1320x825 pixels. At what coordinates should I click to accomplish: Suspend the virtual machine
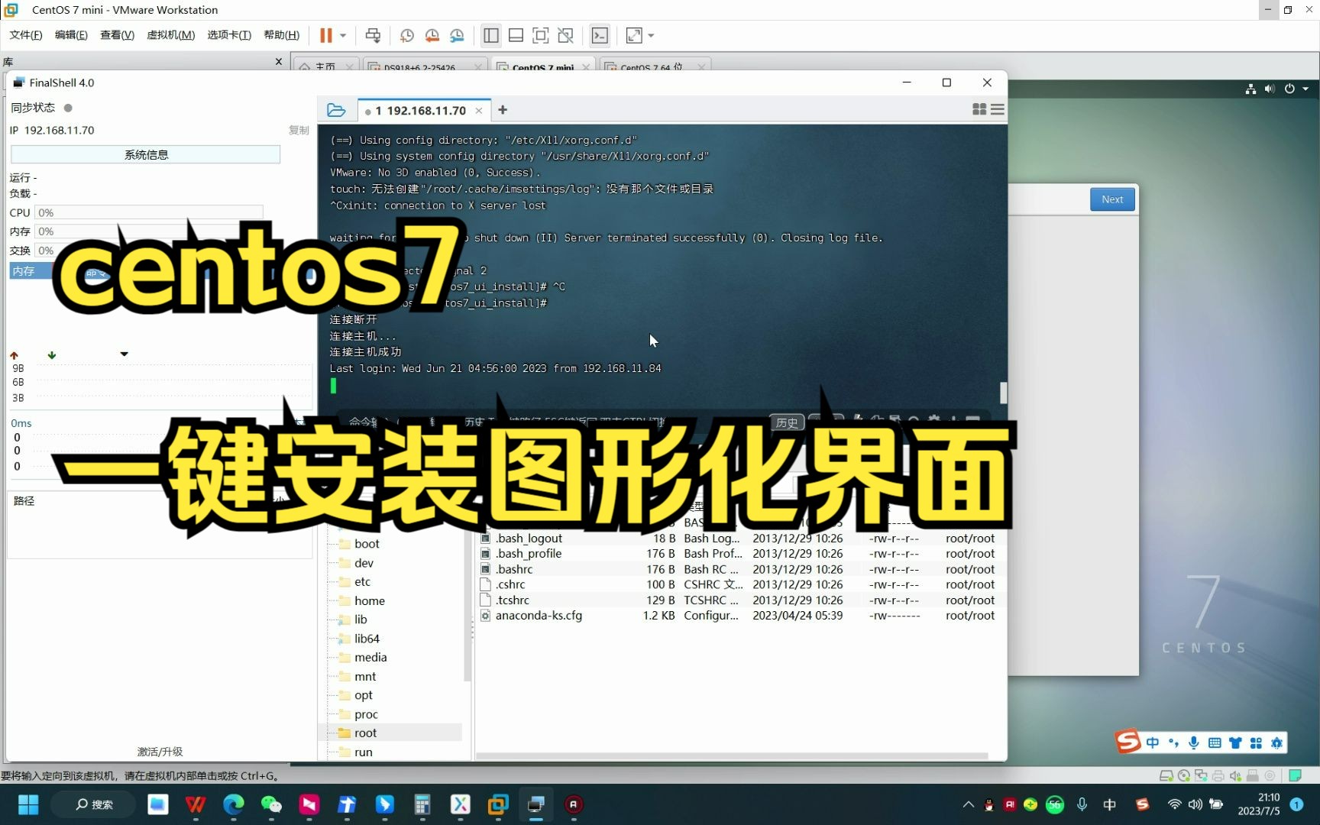coord(325,35)
